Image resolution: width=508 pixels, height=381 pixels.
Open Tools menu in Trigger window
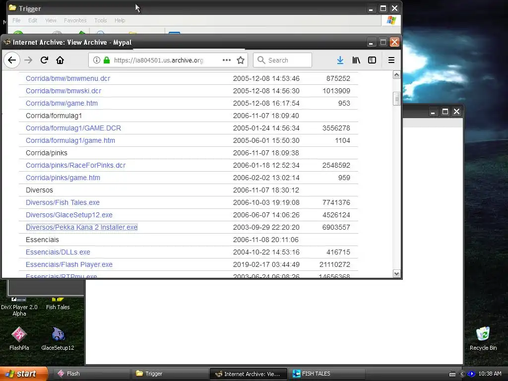[x=100, y=20]
